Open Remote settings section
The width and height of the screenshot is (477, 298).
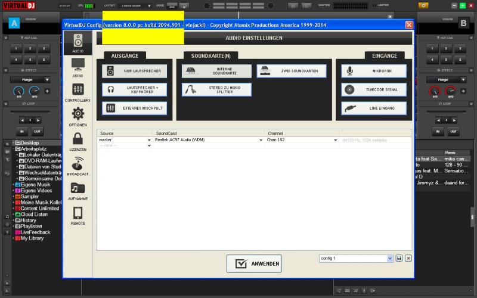(78, 215)
